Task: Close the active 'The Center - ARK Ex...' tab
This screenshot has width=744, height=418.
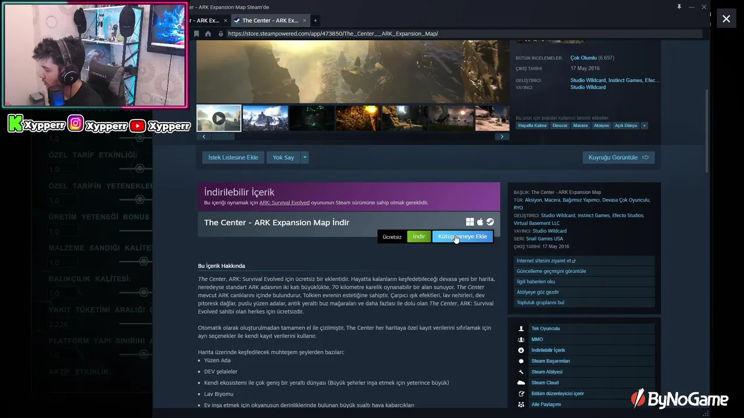Action: point(305,20)
